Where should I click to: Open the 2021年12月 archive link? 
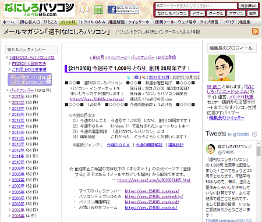point(159,77)
